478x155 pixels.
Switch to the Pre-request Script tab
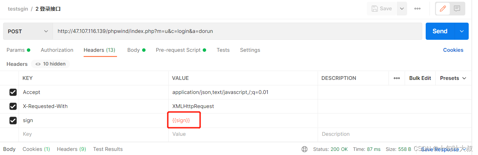tap(178, 50)
